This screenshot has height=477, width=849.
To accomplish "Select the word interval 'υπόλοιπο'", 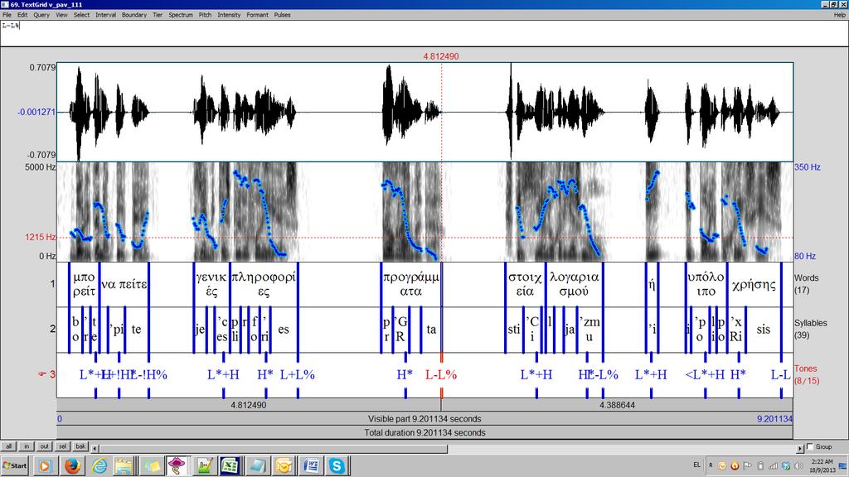I will [706, 284].
